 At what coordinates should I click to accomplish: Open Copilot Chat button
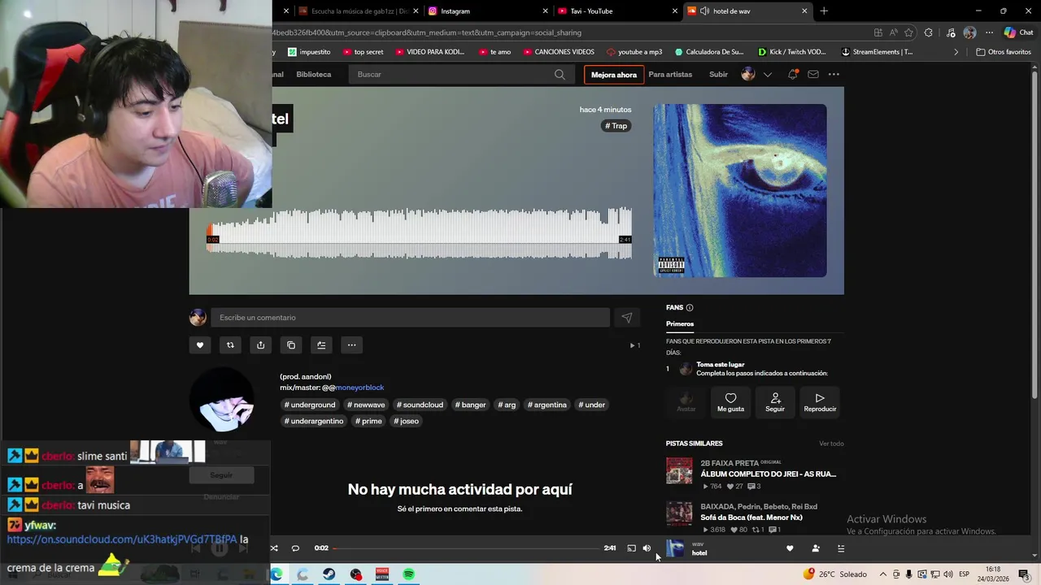coord(1017,32)
